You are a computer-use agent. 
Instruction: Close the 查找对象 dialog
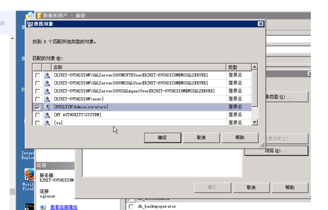[x=261, y=24]
